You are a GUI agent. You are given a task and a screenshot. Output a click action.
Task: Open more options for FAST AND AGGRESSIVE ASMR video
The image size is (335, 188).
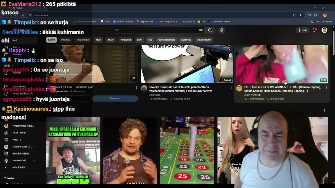[327, 87]
